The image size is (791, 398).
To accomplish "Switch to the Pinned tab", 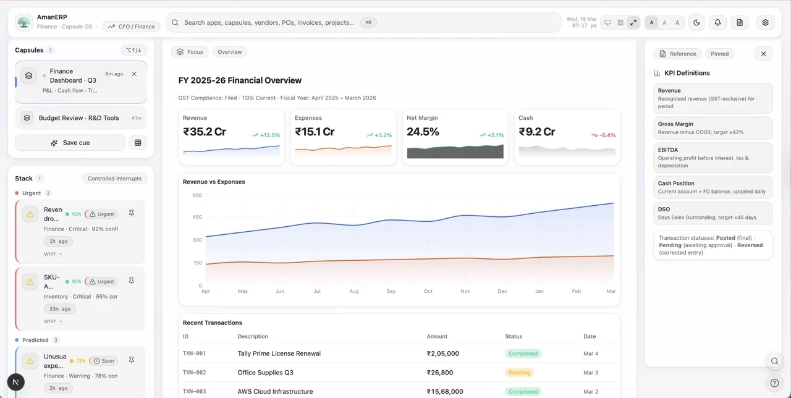I will click(x=719, y=54).
